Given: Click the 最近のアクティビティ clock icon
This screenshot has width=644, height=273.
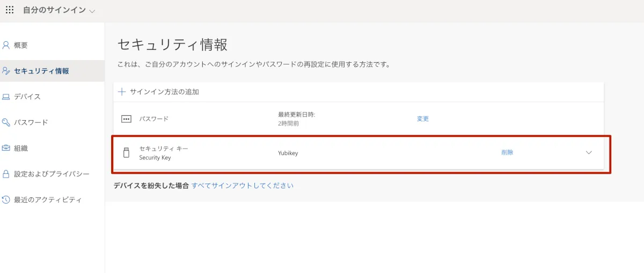Looking at the screenshot, I should (x=6, y=200).
